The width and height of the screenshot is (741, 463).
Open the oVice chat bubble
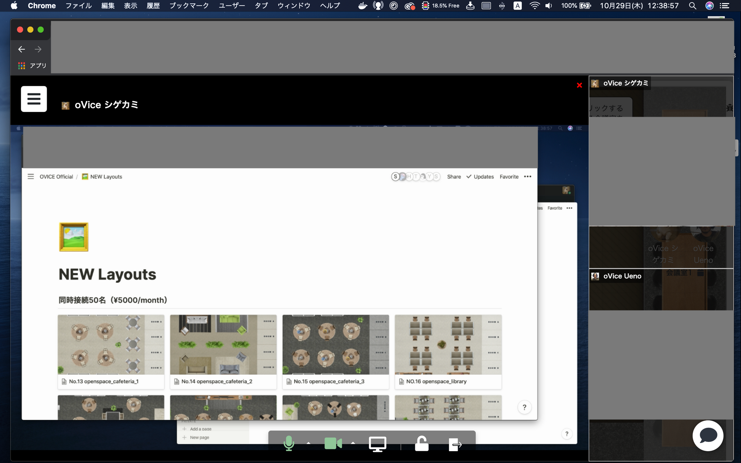[x=708, y=436]
